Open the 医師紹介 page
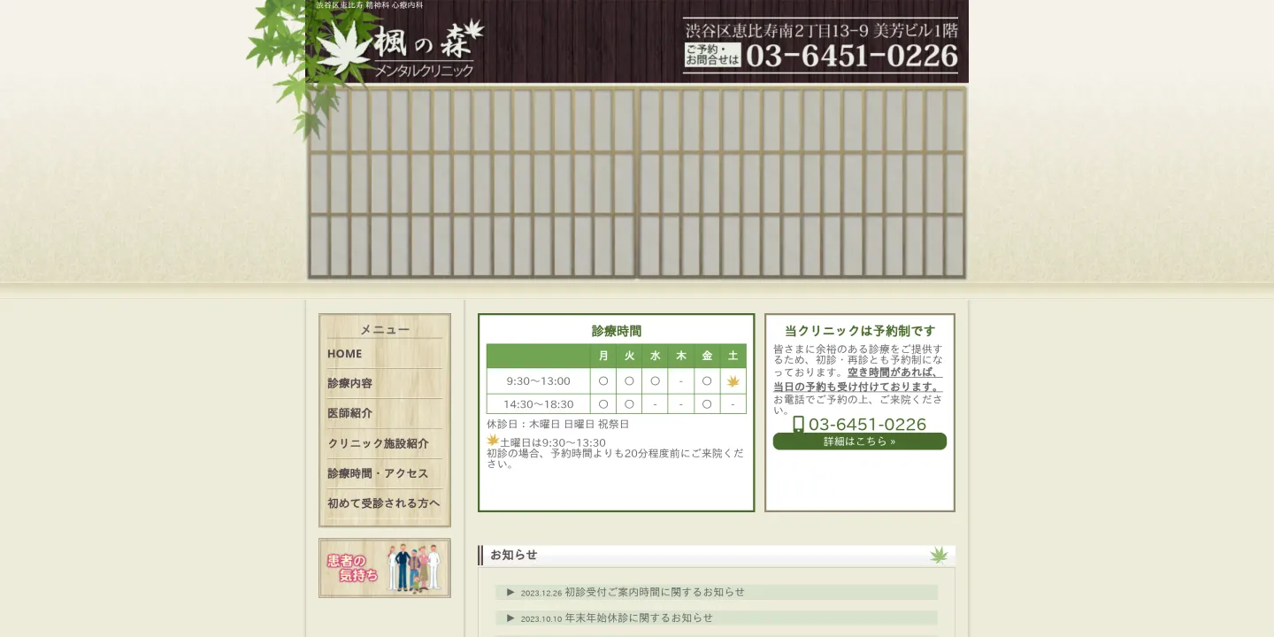The image size is (1274, 637). point(349,413)
